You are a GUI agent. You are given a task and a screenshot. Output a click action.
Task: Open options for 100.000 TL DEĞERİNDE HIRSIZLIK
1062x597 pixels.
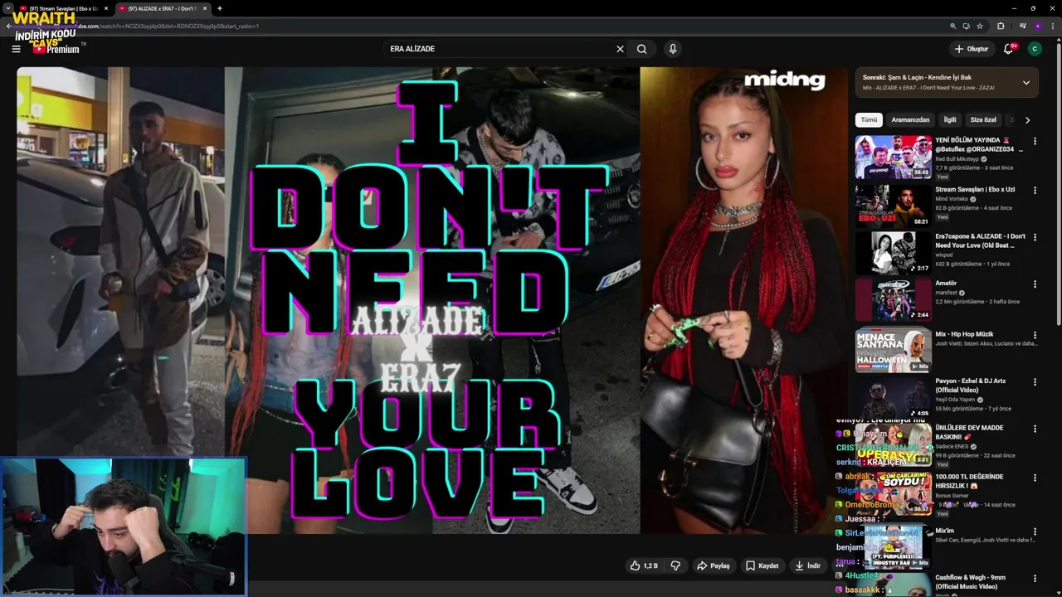coord(1035,478)
